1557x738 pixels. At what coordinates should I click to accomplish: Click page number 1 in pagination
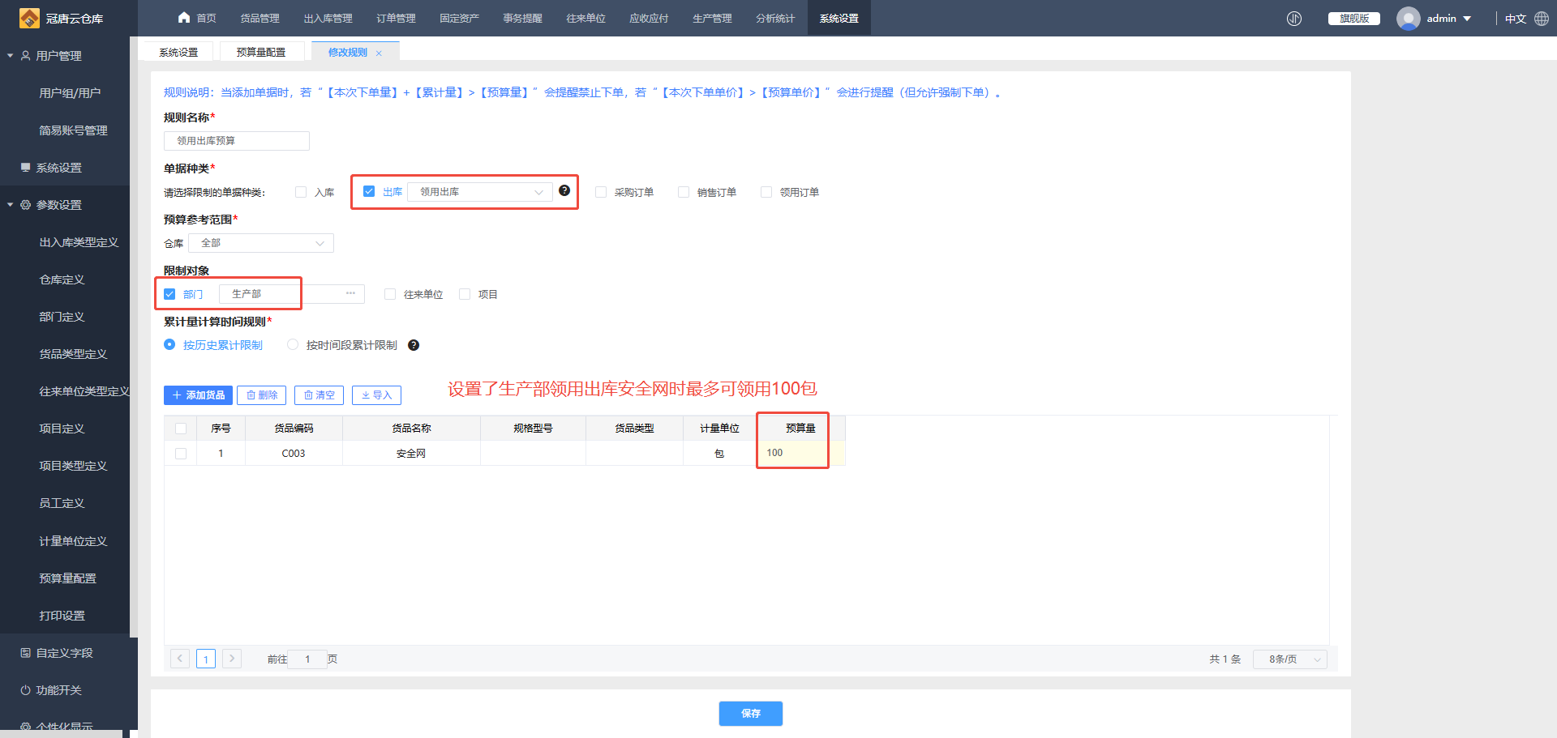pos(206,659)
